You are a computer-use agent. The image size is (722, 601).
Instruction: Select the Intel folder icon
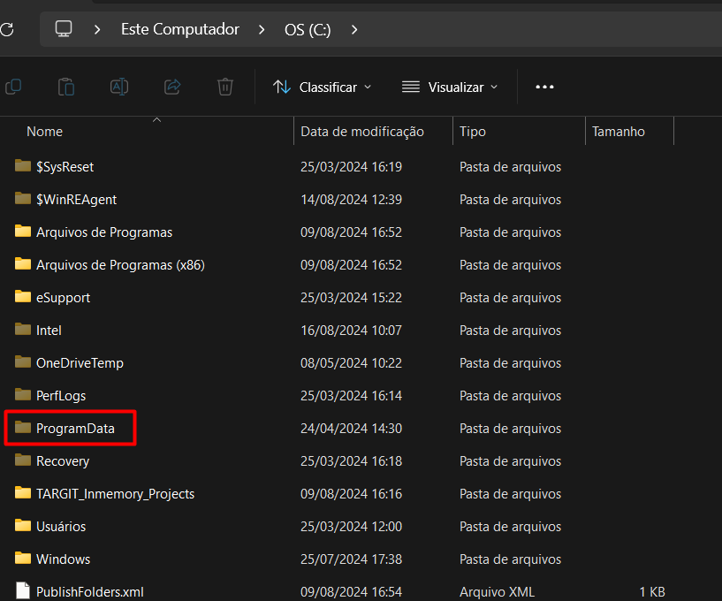point(23,329)
